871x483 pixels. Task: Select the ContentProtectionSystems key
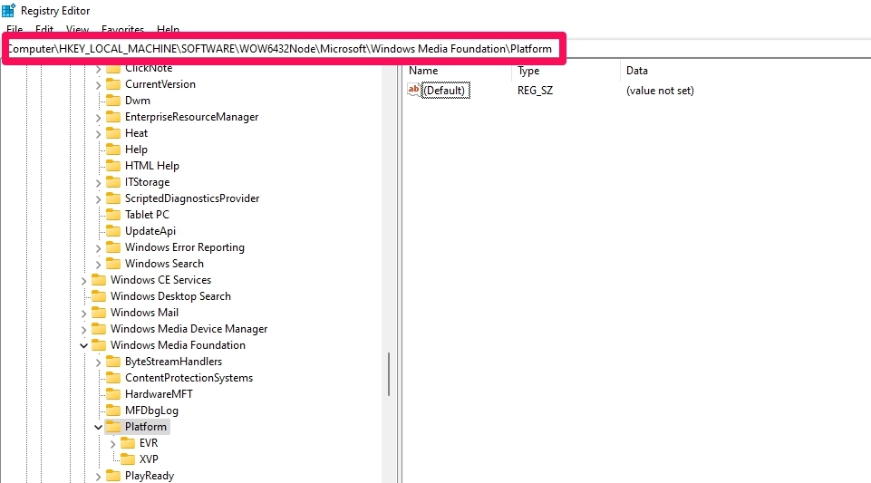coord(189,378)
